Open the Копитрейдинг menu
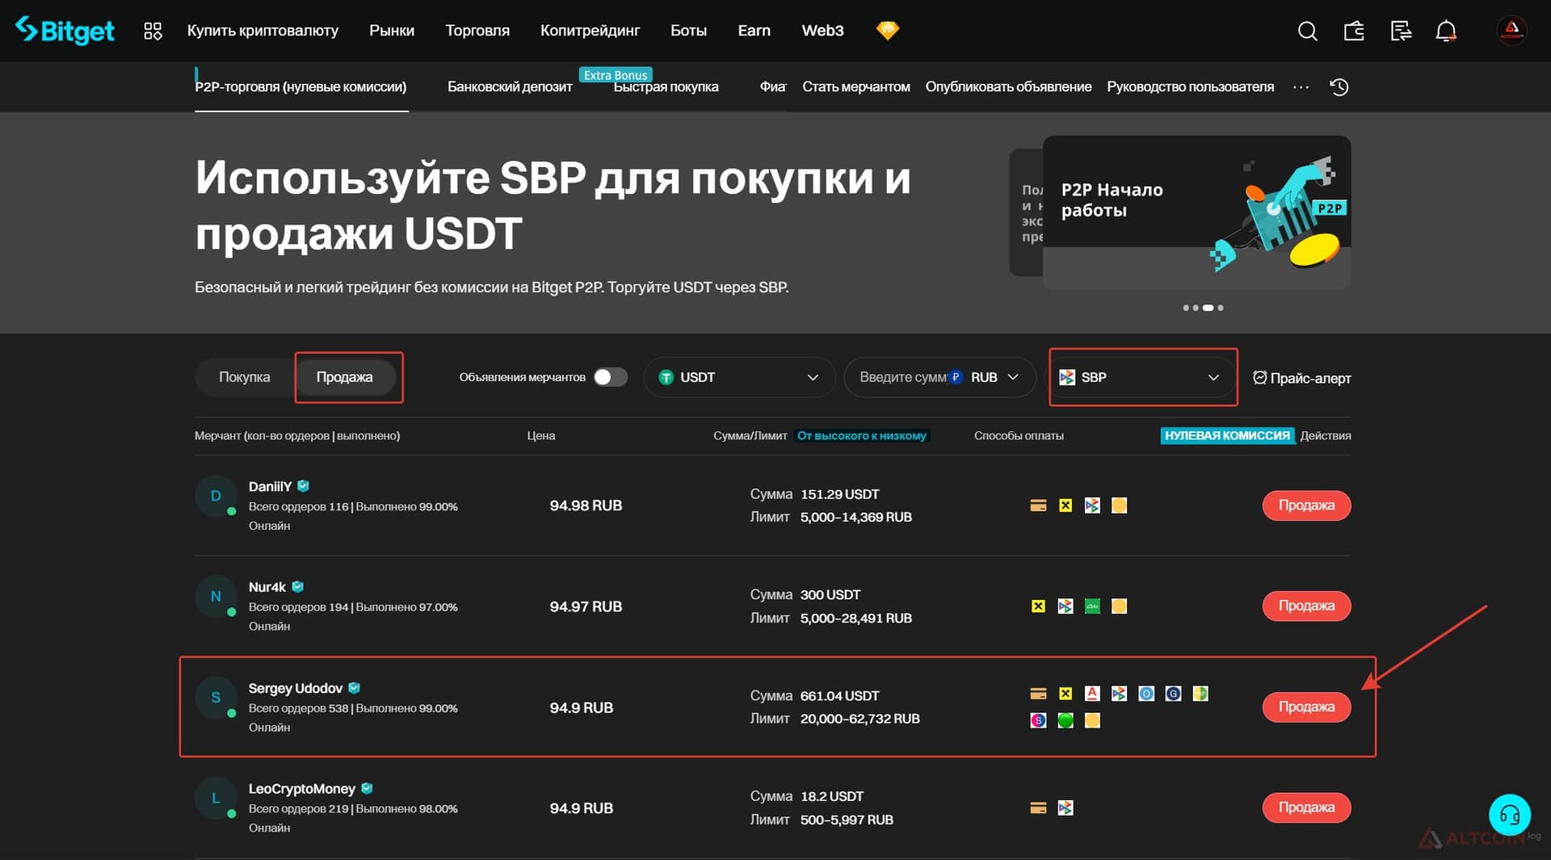1551x860 pixels. click(x=590, y=31)
